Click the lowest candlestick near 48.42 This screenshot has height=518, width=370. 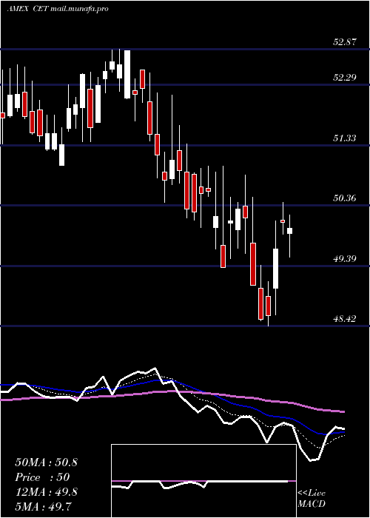pyautogui.click(x=268, y=306)
